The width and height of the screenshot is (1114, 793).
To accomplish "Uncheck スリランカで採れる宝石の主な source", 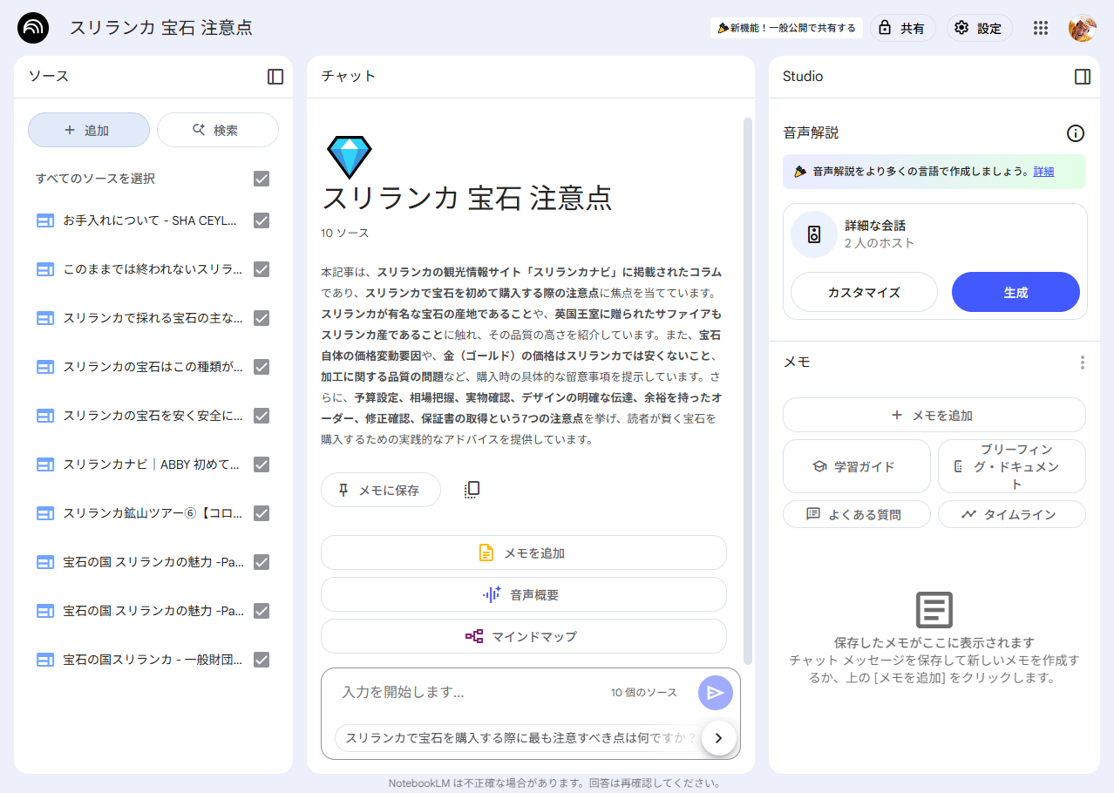I will (x=262, y=318).
